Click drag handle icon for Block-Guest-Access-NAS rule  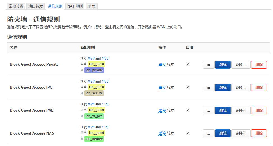pyautogui.click(x=208, y=133)
